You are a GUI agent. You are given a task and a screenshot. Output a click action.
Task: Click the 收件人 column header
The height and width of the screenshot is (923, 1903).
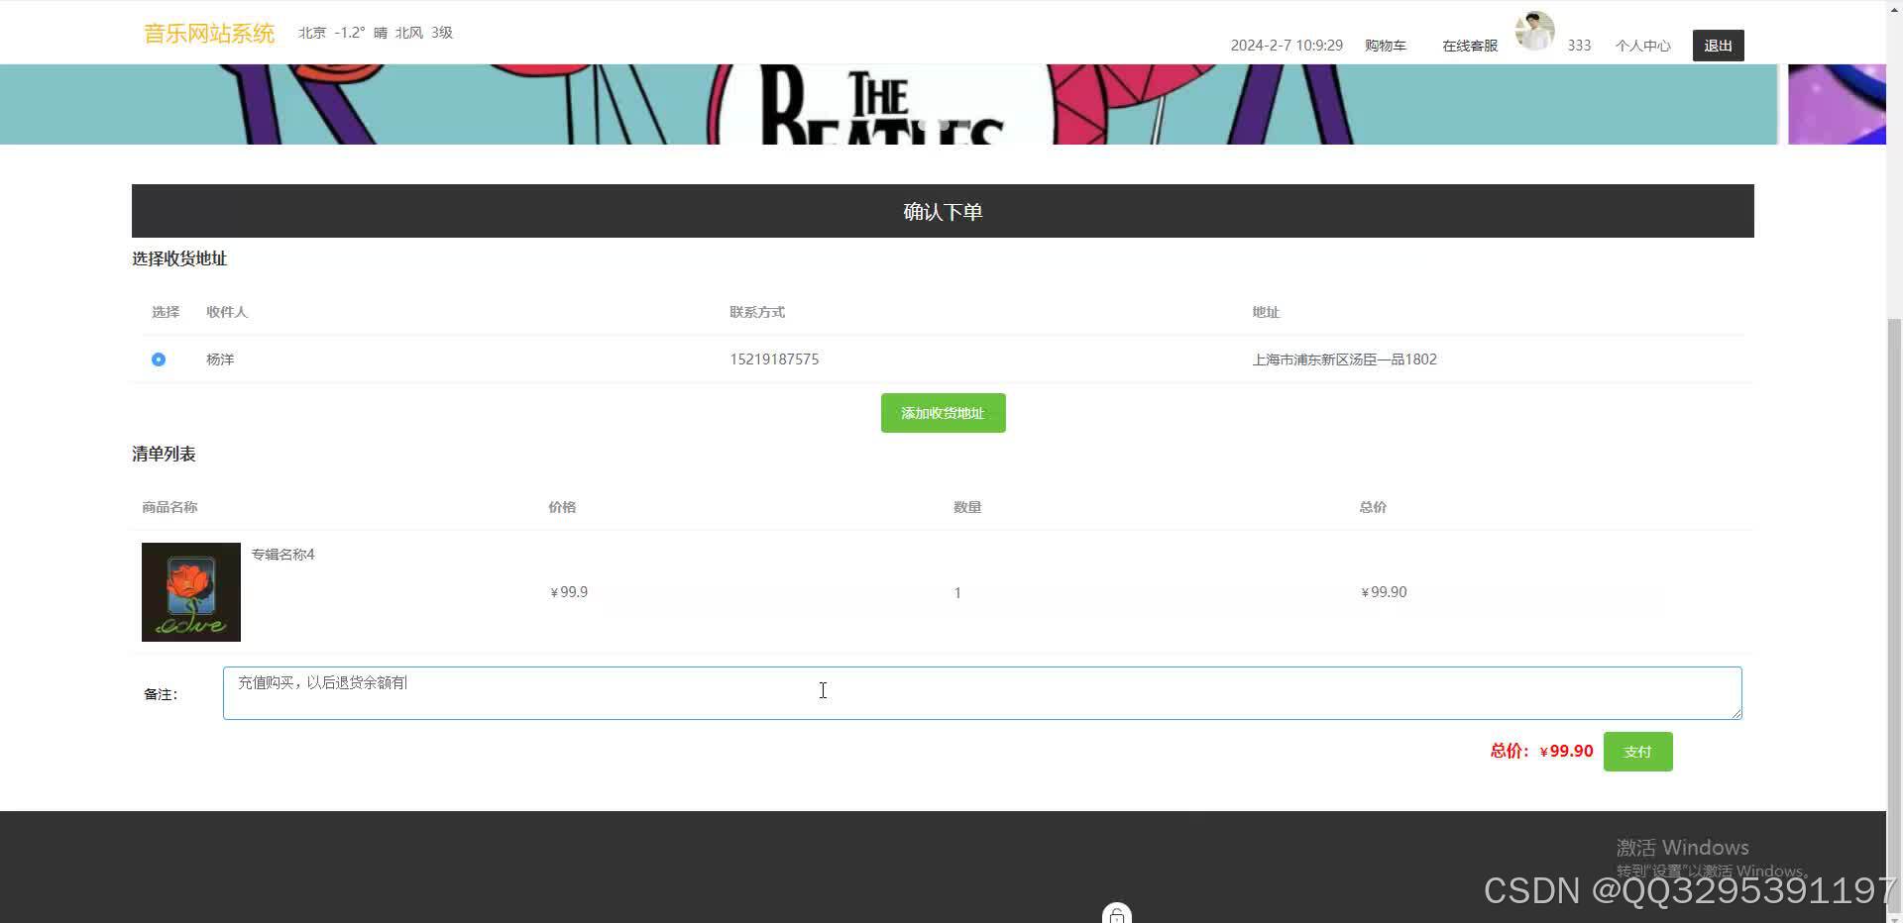tap(227, 312)
